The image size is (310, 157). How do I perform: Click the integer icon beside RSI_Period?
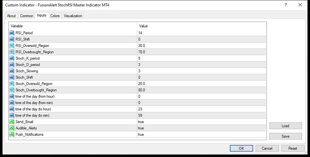[12, 33]
